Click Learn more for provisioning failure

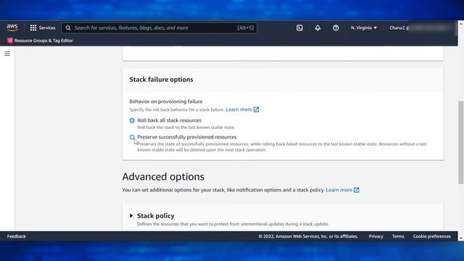[239, 109]
